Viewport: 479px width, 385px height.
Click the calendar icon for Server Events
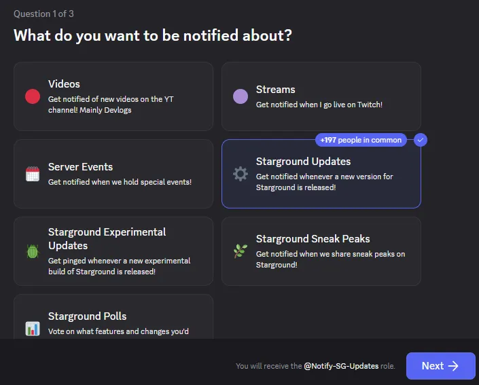click(x=33, y=174)
